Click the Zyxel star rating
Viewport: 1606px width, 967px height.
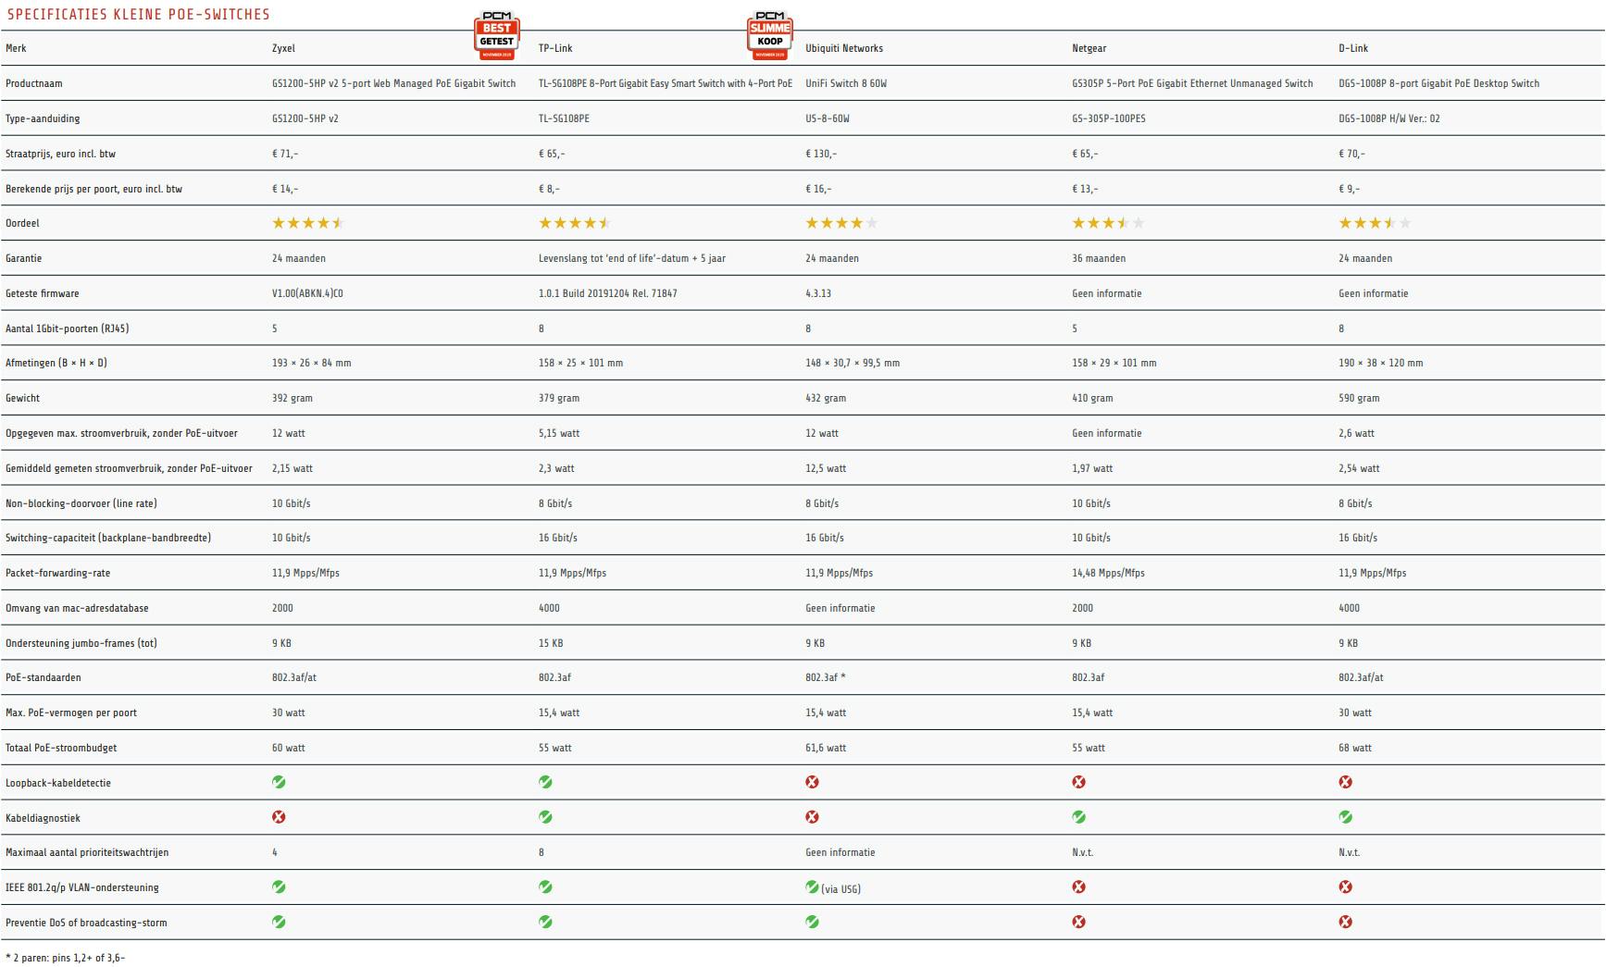pos(307,223)
